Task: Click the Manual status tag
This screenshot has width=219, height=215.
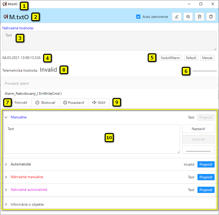Action: (207, 58)
